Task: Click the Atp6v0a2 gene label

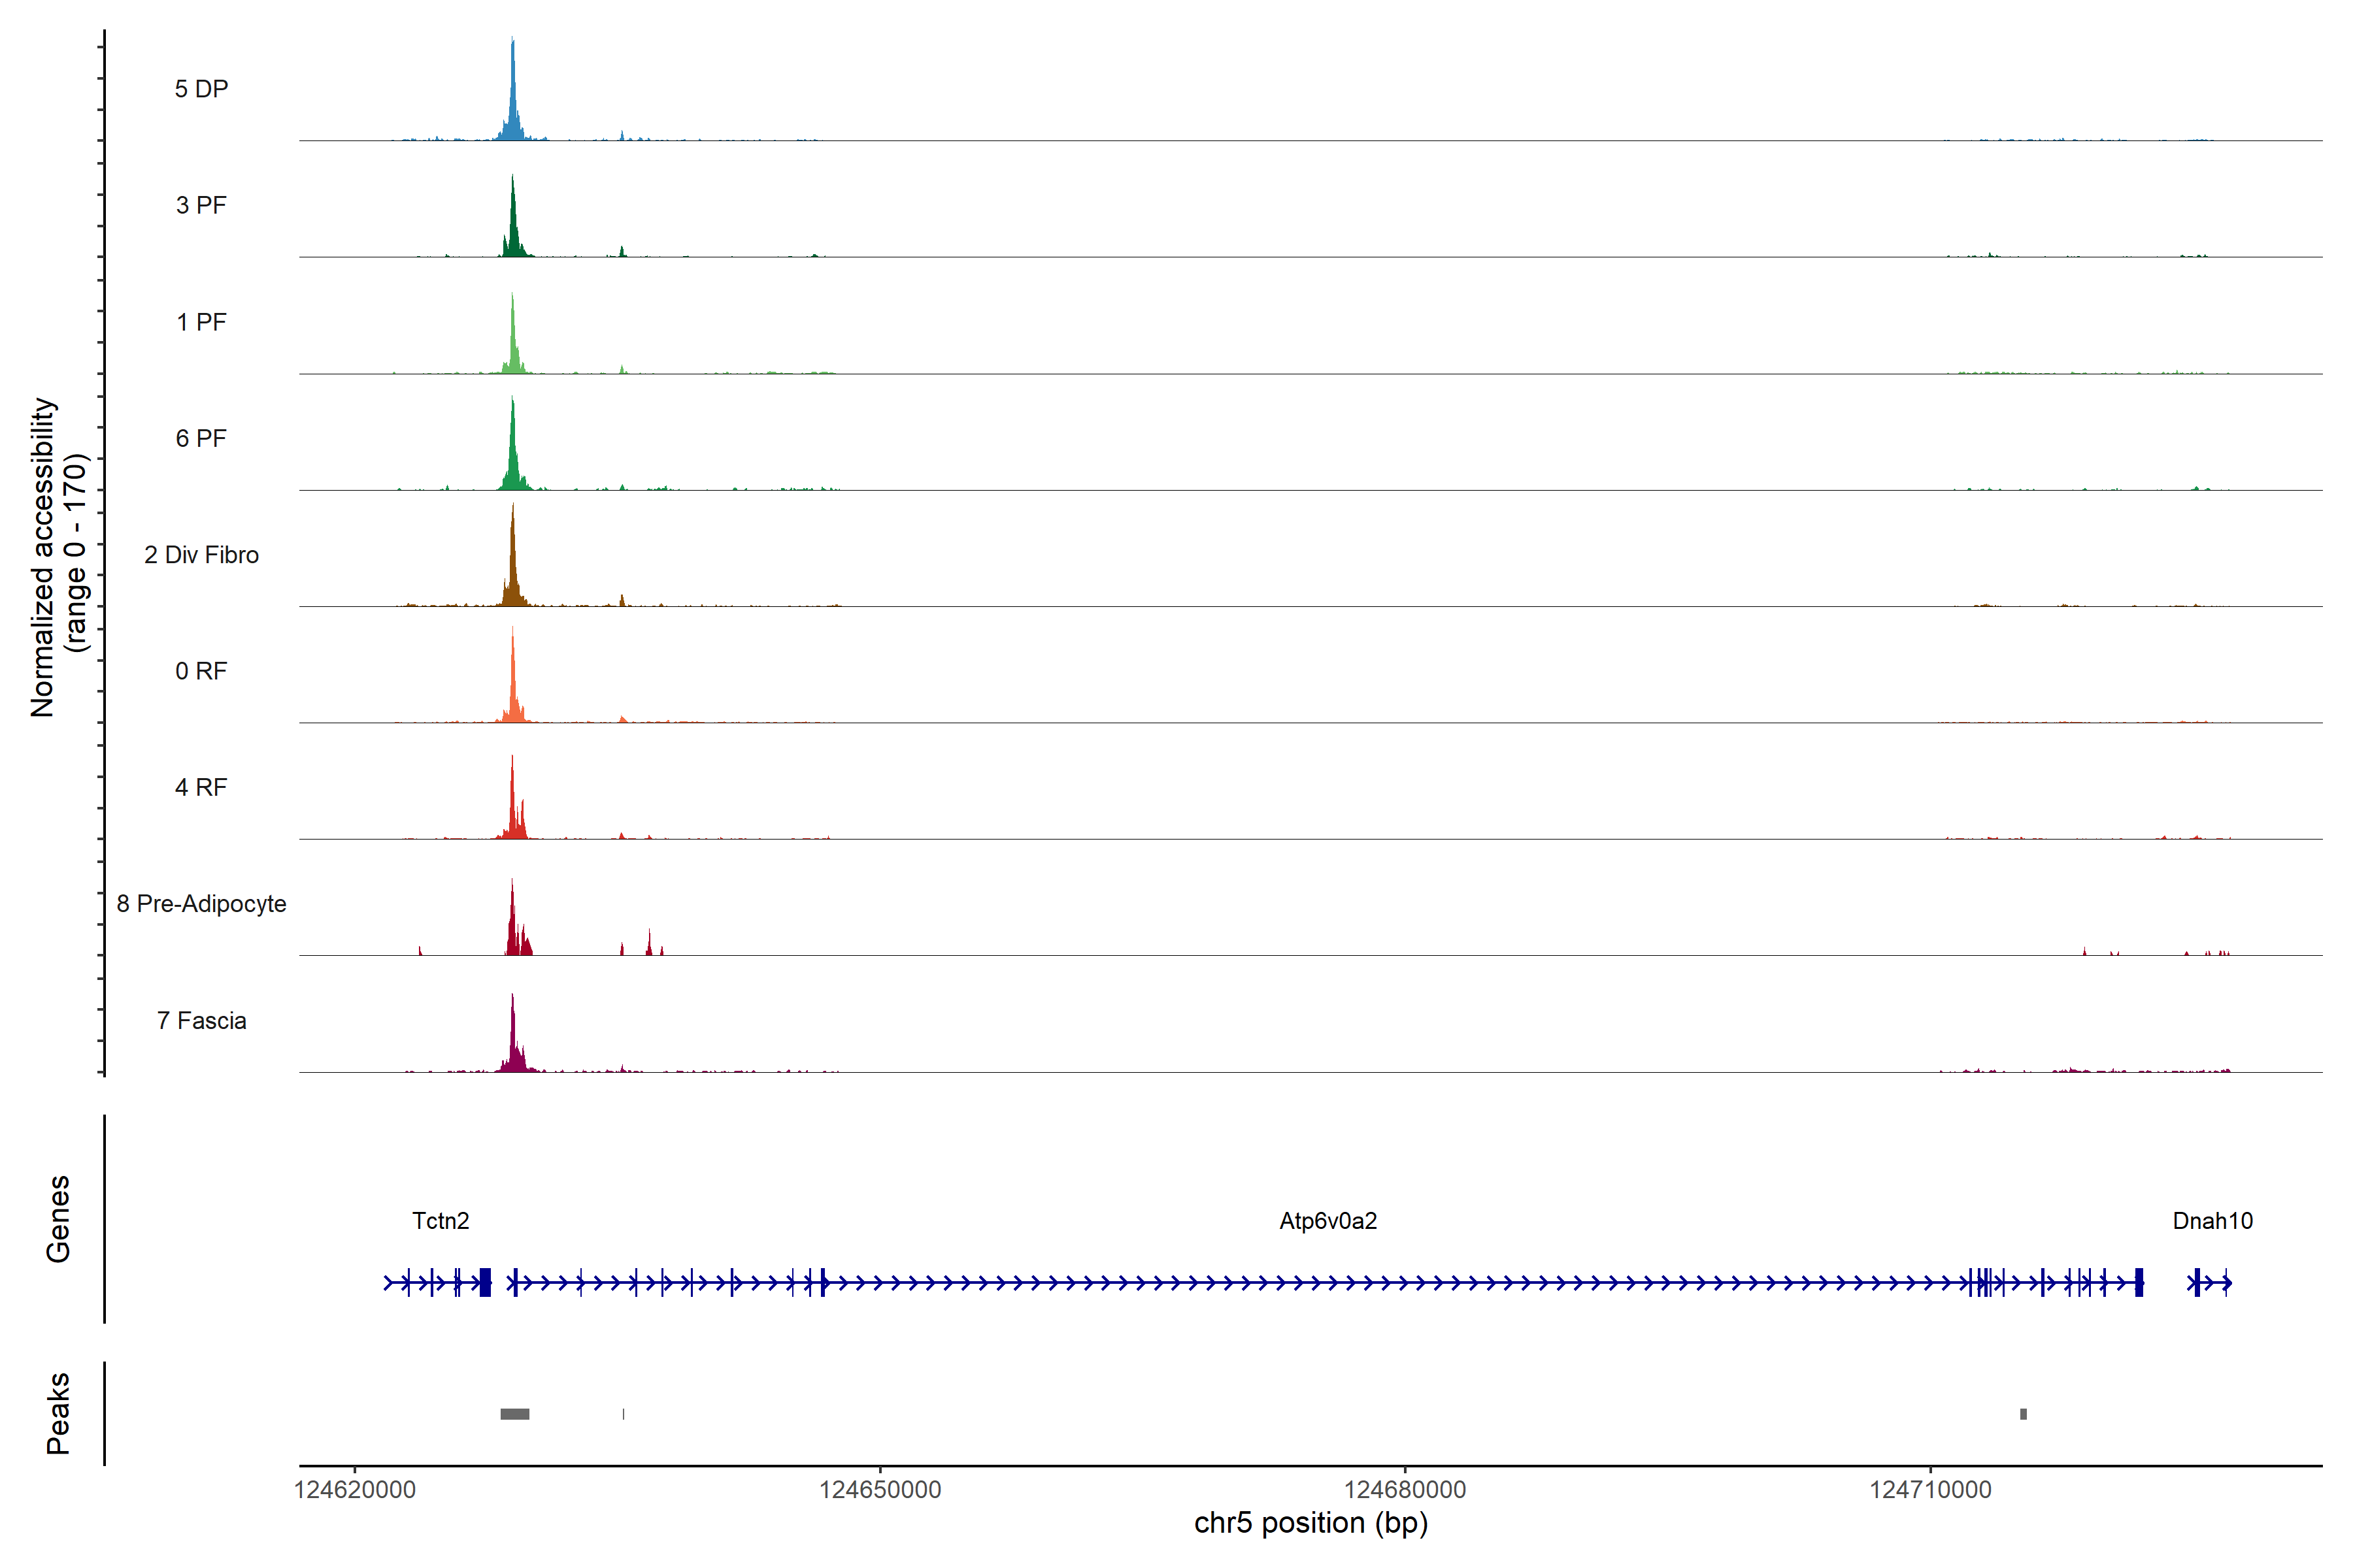Action: tap(1327, 1221)
